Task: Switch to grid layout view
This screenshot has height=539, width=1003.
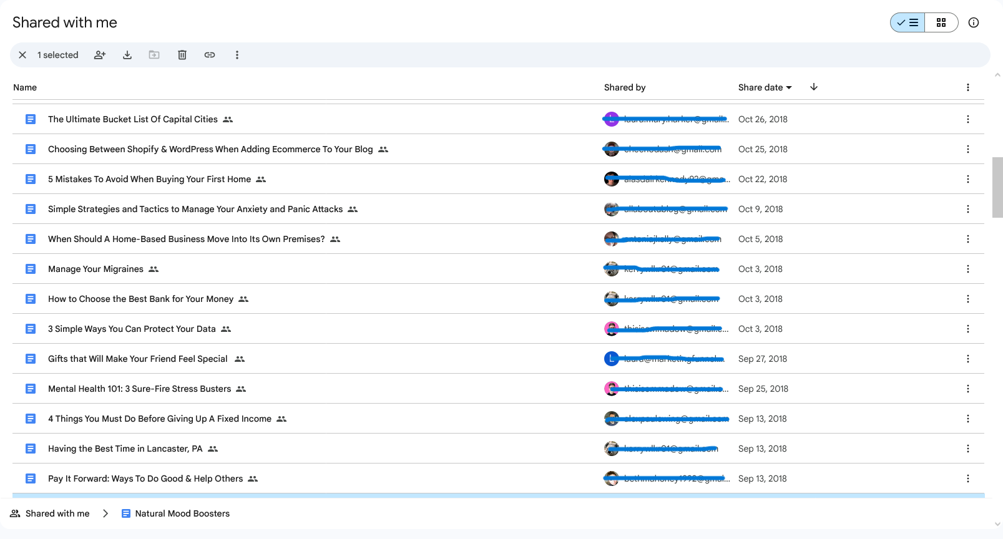Action: point(941,22)
